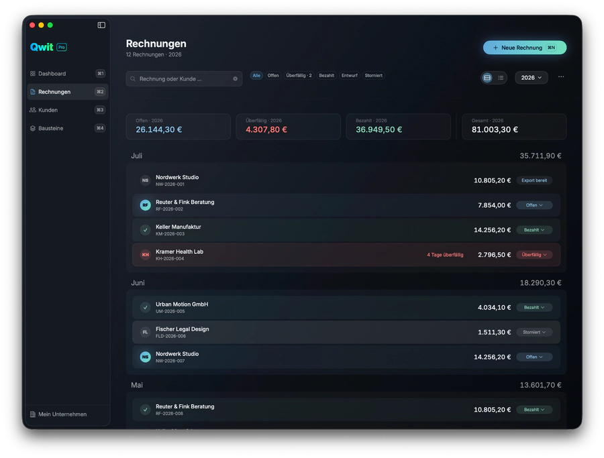Click the Gesamt · 2026 summary card
604x458 pixels.
pos(514,126)
